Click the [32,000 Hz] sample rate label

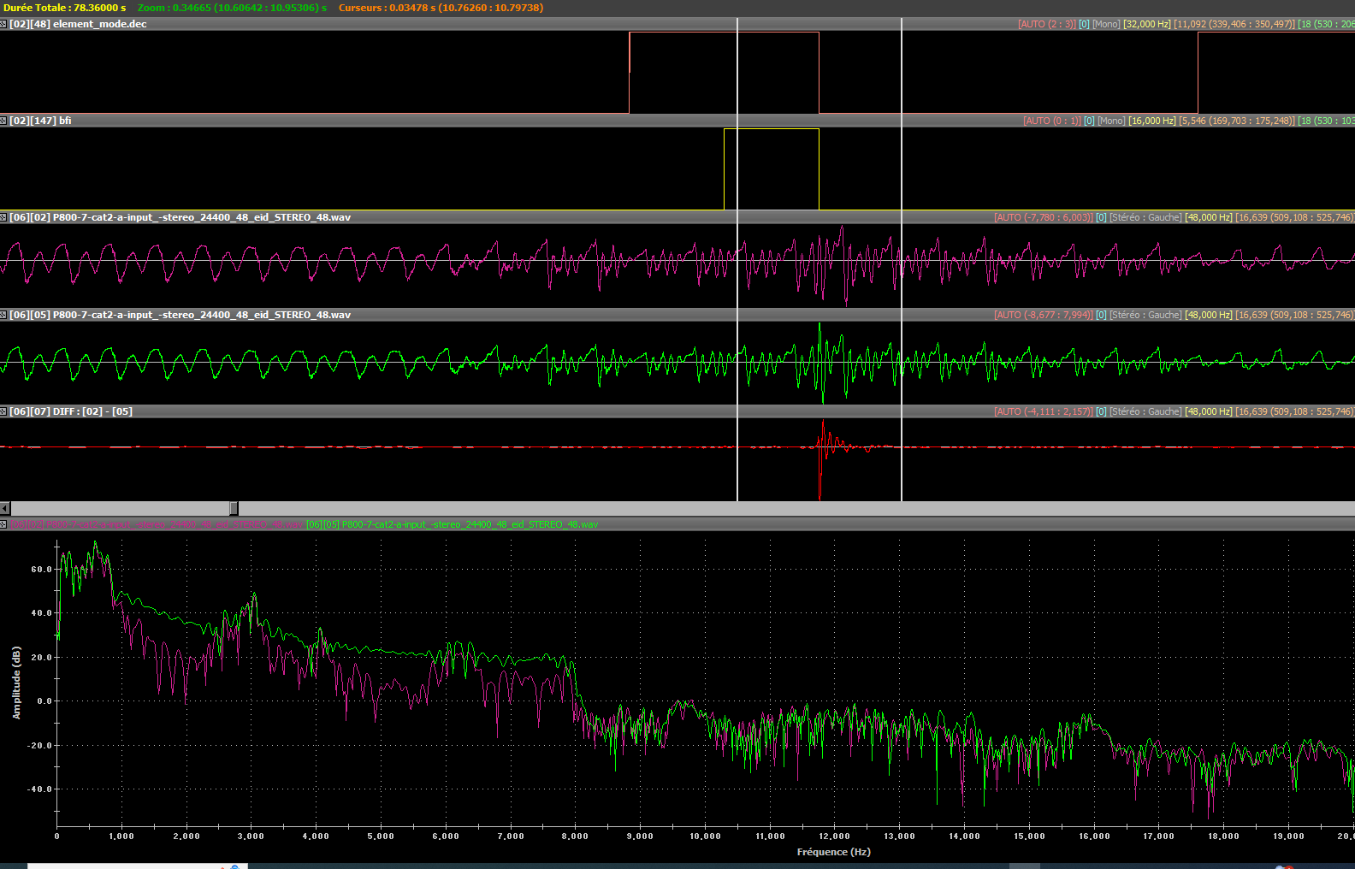click(1146, 24)
